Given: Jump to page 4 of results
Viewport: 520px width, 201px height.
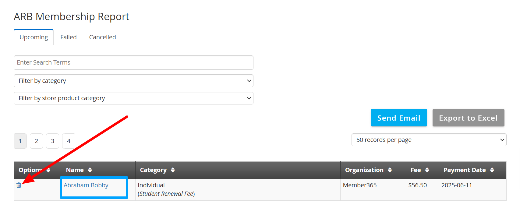Looking at the screenshot, I should point(69,141).
